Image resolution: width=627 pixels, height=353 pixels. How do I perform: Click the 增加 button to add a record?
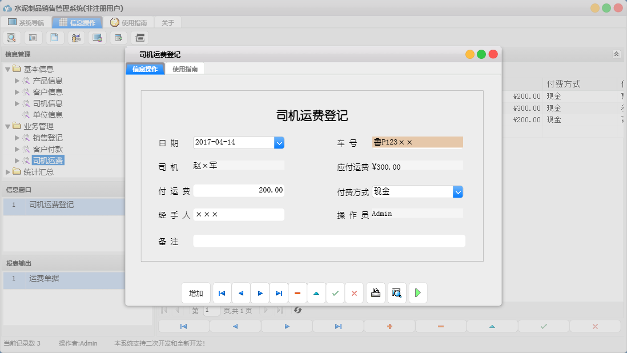click(x=196, y=292)
